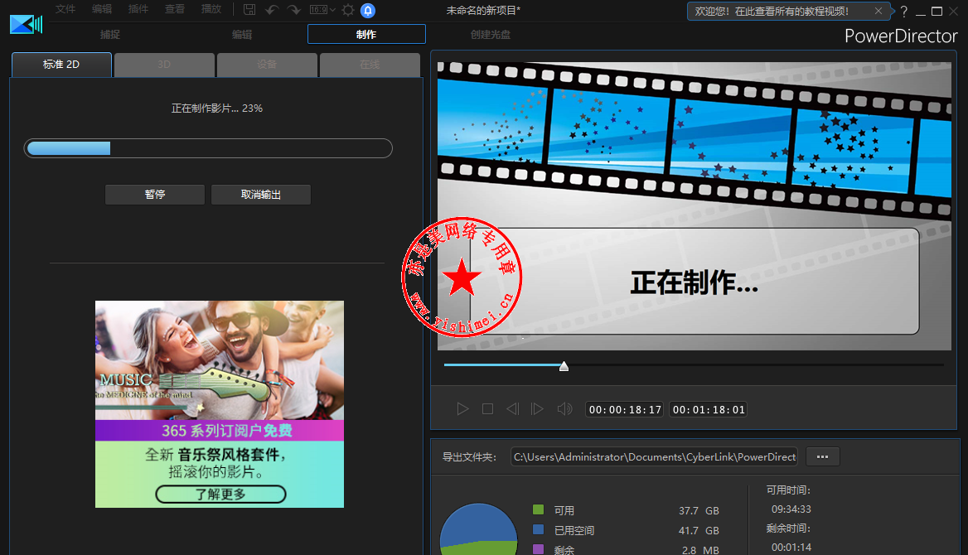Image resolution: width=968 pixels, height=555 pixels.
Task: Select the 标准 2D output tab
Action: click(x=61, y=65)
